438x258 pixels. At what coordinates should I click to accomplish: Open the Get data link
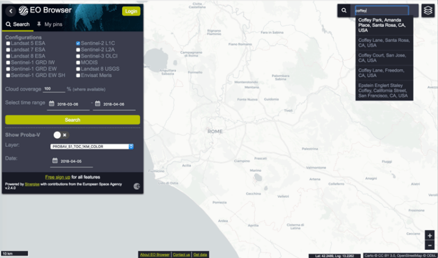[x=200, y=255]
